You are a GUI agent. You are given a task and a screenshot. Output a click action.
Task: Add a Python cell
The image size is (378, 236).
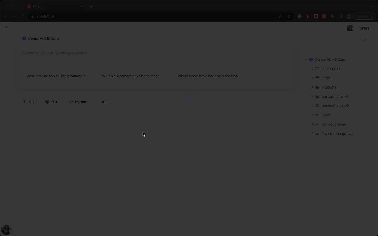coord(78,102)
